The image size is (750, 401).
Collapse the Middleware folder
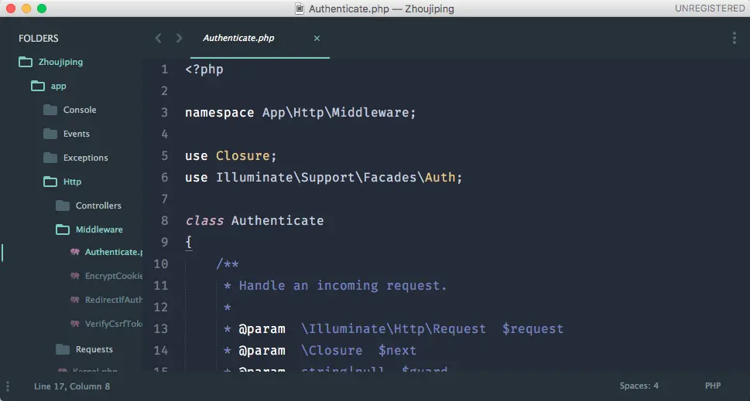click(99, 229)
